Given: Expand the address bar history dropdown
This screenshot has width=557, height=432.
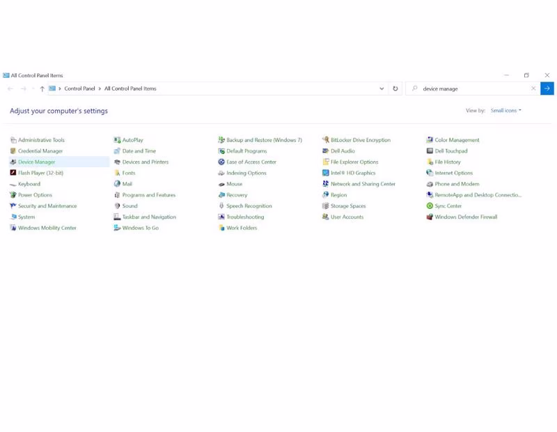Looking at the screenshot, I should point(382,88).
